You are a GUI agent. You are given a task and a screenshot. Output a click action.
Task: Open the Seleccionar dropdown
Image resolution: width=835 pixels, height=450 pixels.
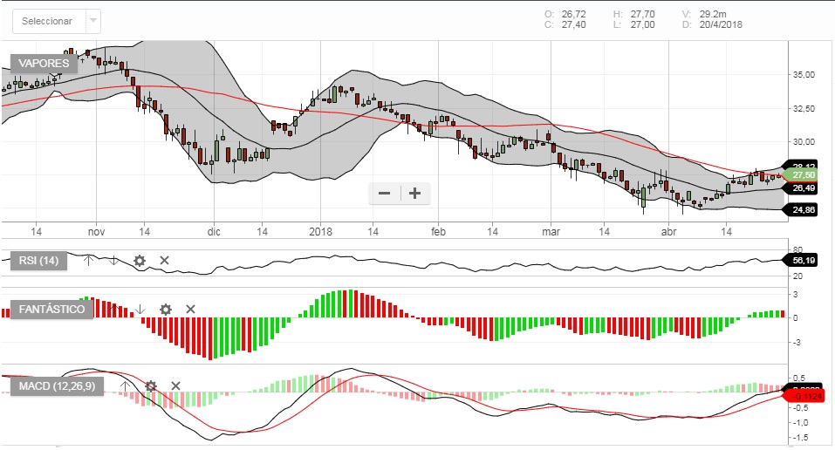(48, 21)
